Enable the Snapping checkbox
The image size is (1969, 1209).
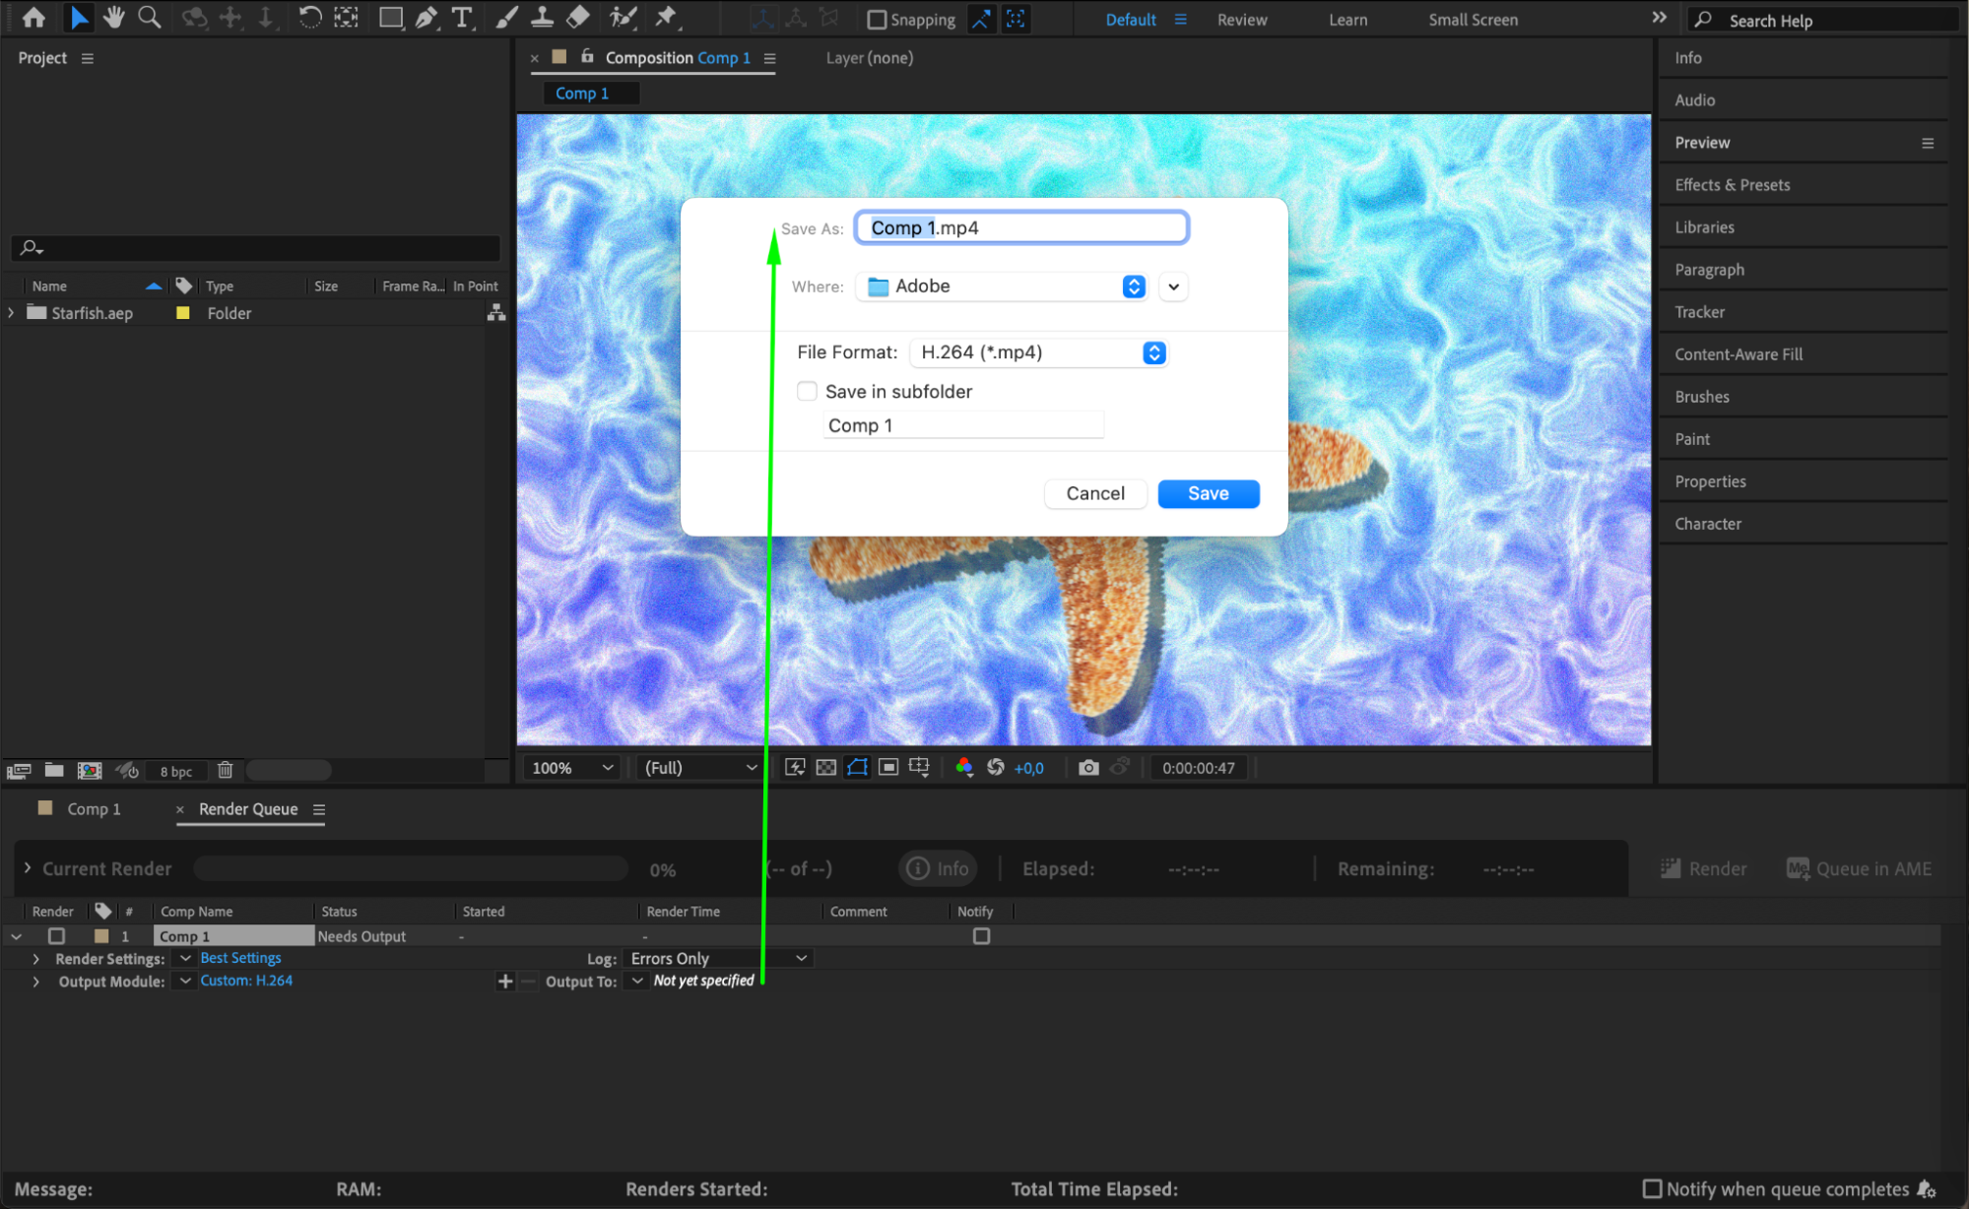[x=876, y=20]
